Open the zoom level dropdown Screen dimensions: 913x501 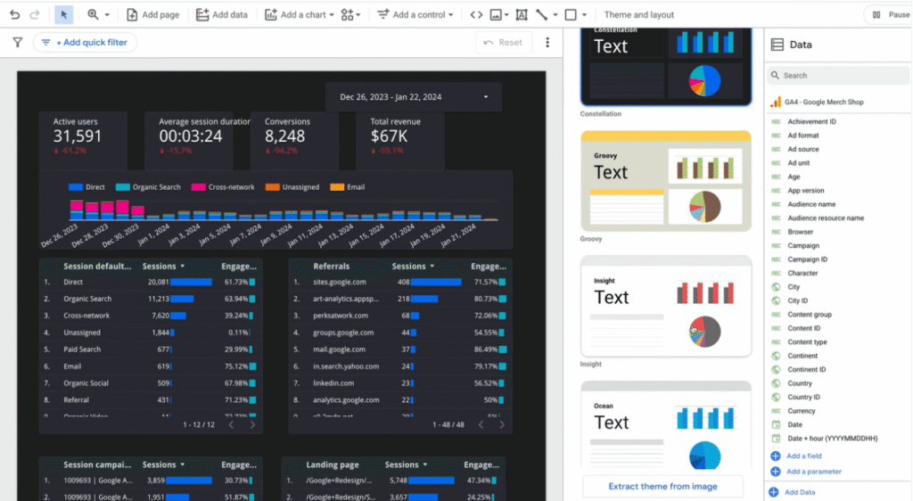(x=98, y=15)
